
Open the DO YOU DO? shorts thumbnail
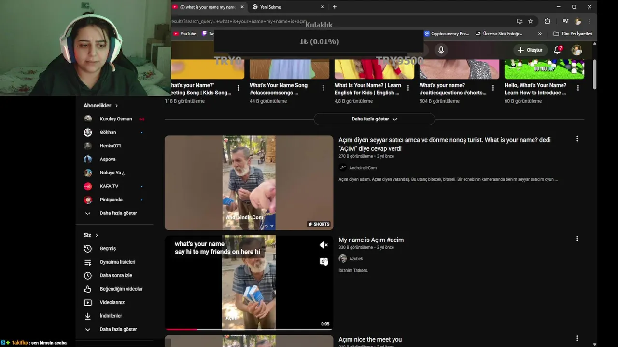(544, 69)
